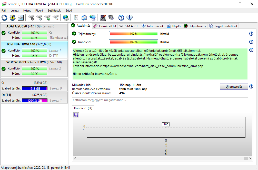
Task: Switch to the Hőmérséklet tab
Action: point(105,26)
